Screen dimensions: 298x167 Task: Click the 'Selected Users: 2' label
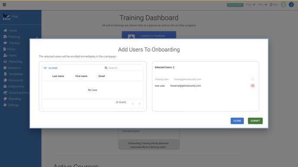tap(165, 67)
